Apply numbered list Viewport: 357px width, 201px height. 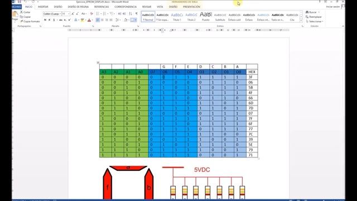(x=105, y=14)
